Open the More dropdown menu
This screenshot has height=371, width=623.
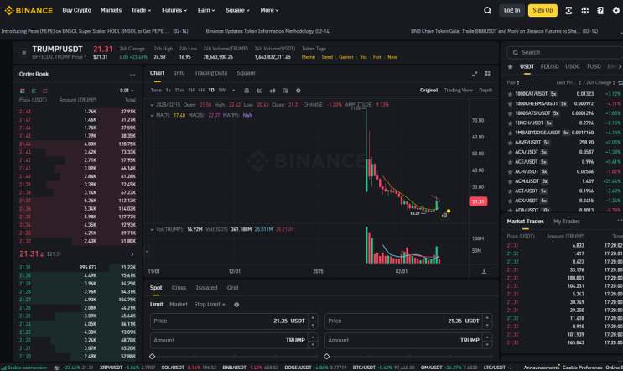pyautogui.click(x=269, y=10)
